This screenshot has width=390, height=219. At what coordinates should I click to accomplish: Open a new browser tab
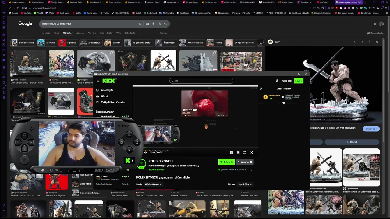coord(365,2)
